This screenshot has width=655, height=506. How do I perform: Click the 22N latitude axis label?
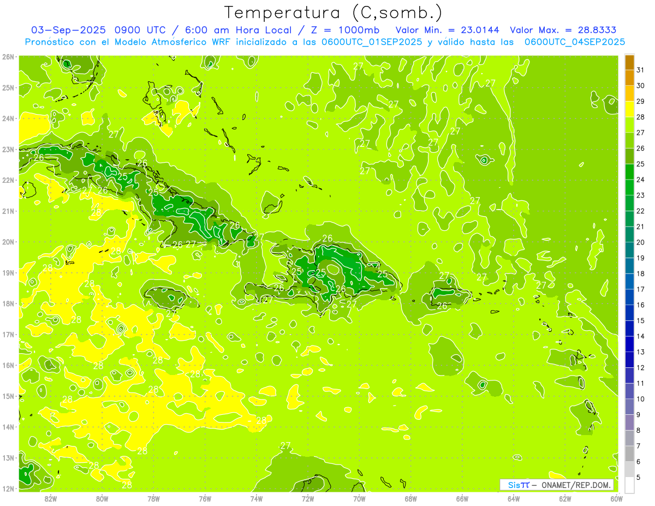[8, 180]
